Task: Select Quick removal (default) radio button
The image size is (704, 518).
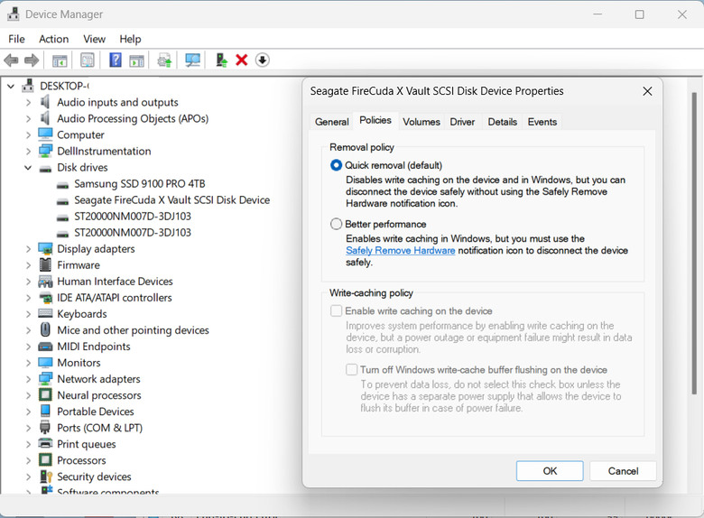Action: tap(336, 165)
